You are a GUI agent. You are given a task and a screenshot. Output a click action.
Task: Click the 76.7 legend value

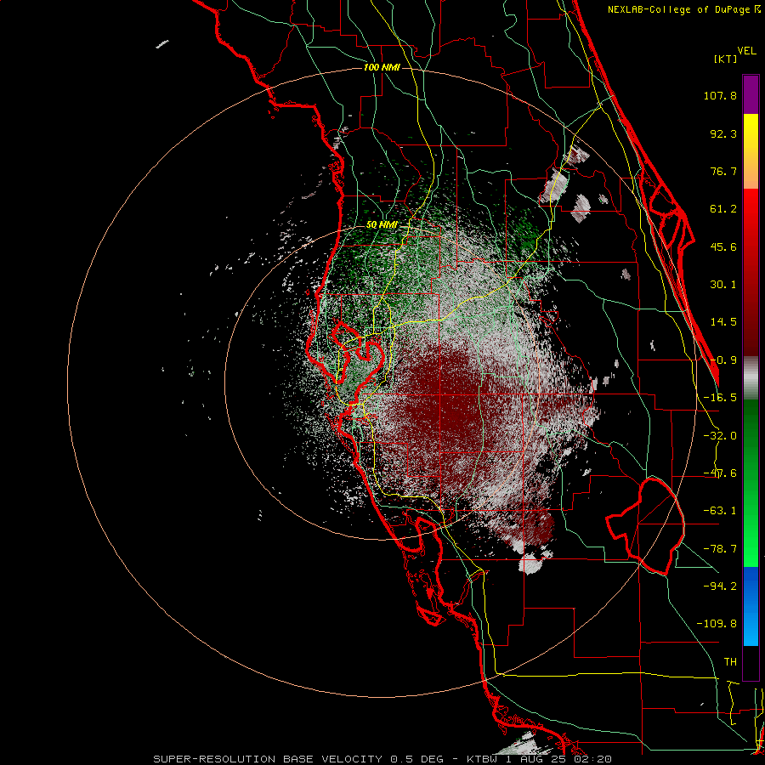[723, 171]
